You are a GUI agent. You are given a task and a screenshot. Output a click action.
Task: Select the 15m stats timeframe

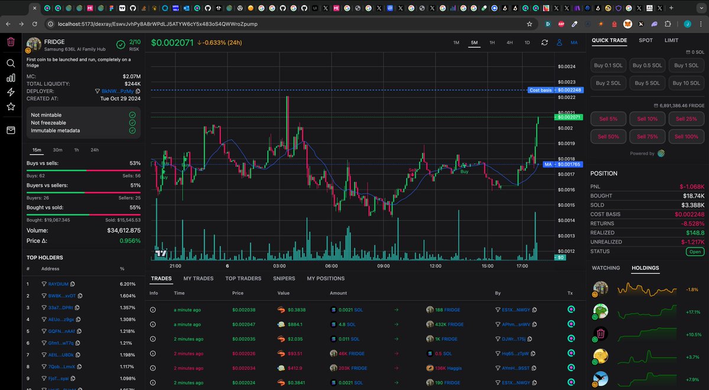pos(37,150)
